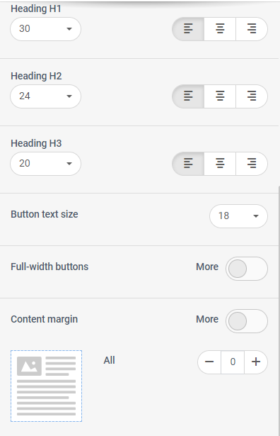This screenshot has height=436, width=280.
Task: Right-align Heading H1 text
Action: point(252,29)
